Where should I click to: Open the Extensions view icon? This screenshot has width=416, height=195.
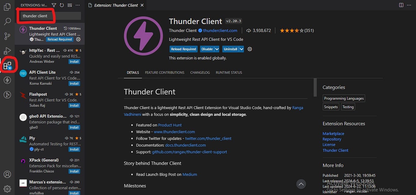click(7, 65)
